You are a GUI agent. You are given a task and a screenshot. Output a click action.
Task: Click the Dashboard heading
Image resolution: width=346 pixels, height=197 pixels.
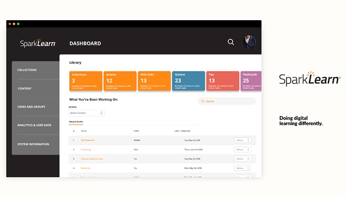[x=85, y=43]
